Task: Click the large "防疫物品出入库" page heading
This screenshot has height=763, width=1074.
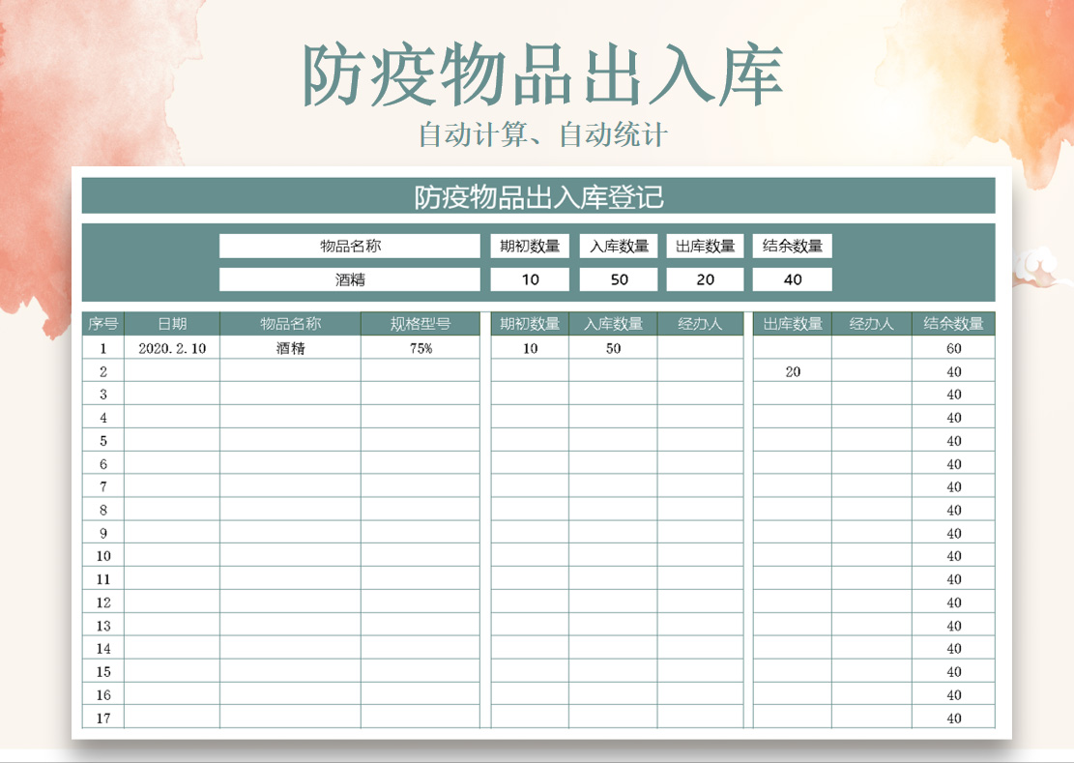Action: pyautogui.click(x=542, y=75)
